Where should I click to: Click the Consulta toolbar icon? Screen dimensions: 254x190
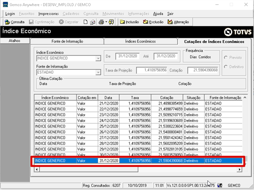(x=8, y=22)
